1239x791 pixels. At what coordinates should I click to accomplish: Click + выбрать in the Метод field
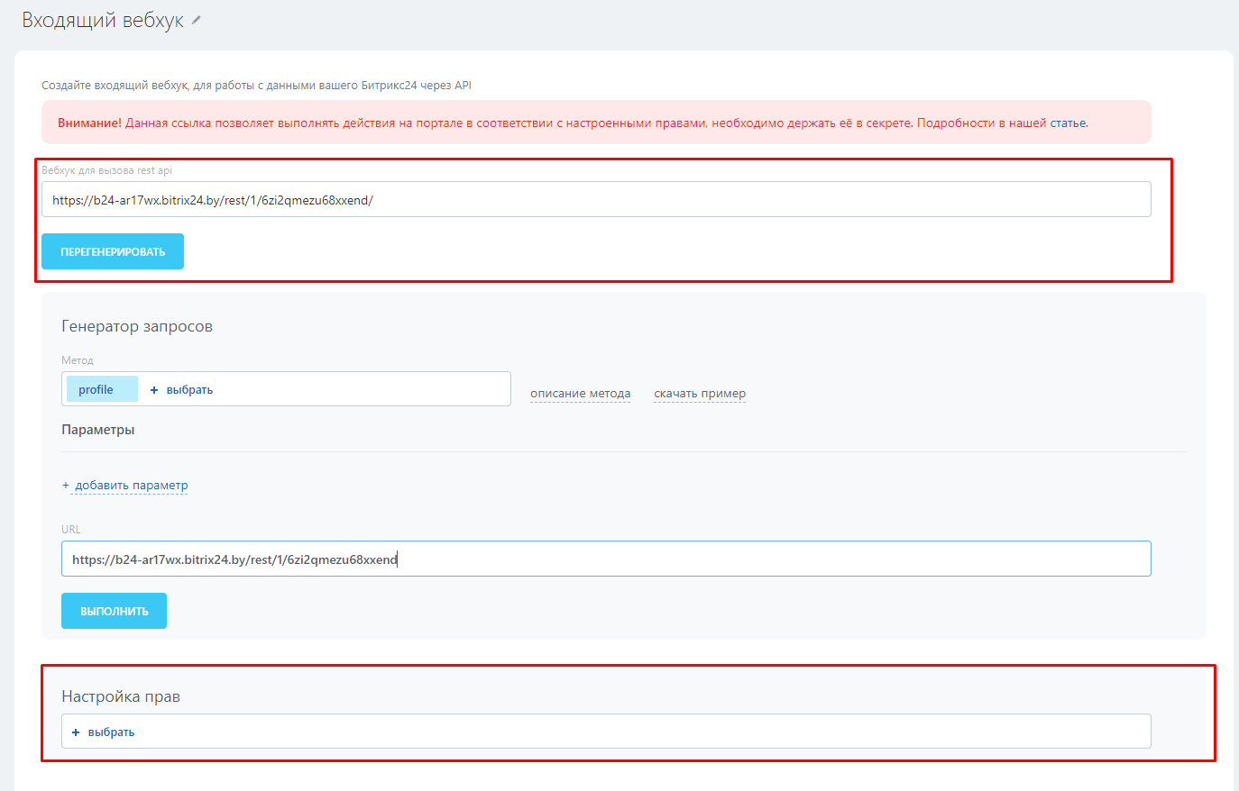(181, 390)
